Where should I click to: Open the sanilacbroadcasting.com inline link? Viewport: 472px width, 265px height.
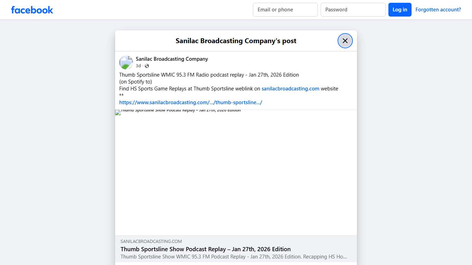pos(290,88)
